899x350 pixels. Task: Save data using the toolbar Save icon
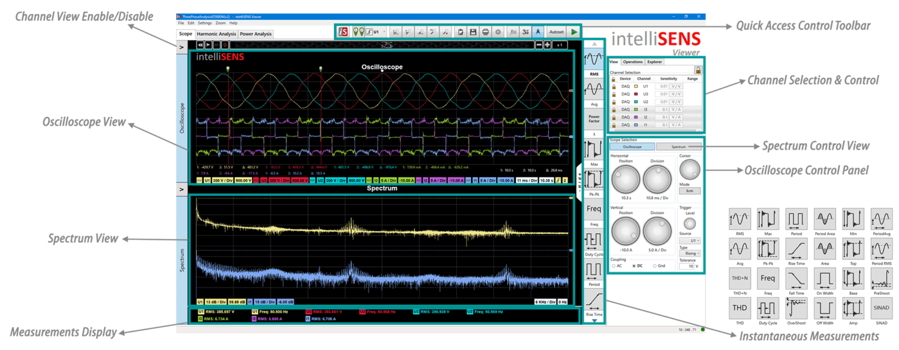(473, 32)
